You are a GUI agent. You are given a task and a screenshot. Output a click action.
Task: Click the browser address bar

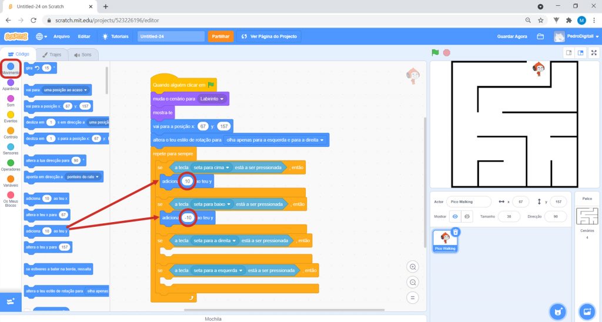point(284,21)
